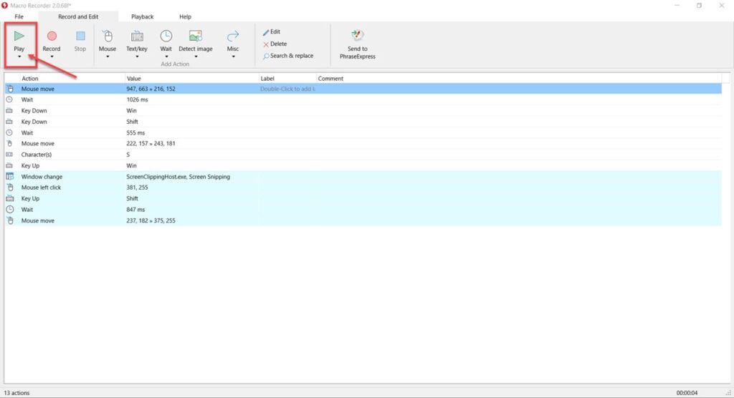Select the Mouse action icon
Screen dimensions: 734x398
(x=108, y=36)
